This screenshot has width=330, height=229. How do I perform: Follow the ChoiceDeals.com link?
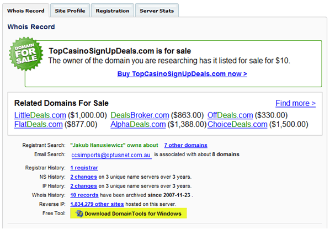click(237, 124)
